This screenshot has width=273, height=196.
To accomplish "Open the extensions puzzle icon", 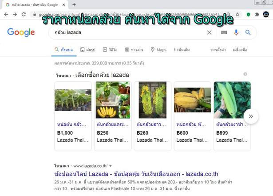I will coord(257,15).
